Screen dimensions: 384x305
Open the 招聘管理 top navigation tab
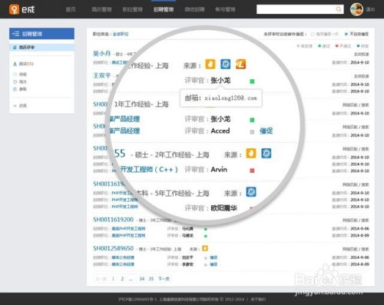164,9
